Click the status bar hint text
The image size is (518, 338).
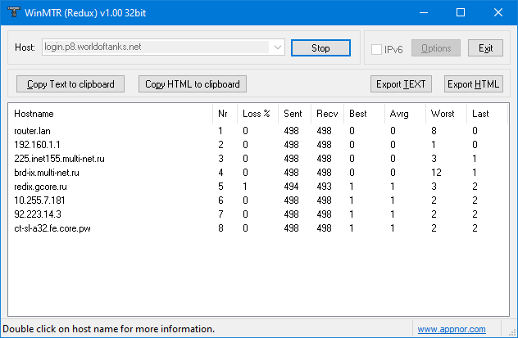point(109,329)
